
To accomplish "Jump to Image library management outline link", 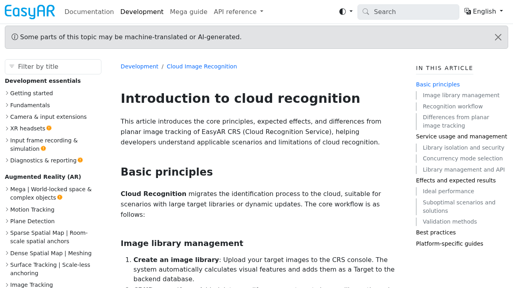I will point(461,95).
